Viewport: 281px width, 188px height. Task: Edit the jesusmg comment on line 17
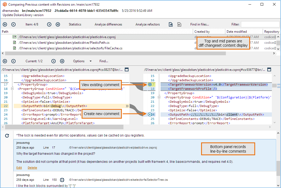tap(19, 168)
